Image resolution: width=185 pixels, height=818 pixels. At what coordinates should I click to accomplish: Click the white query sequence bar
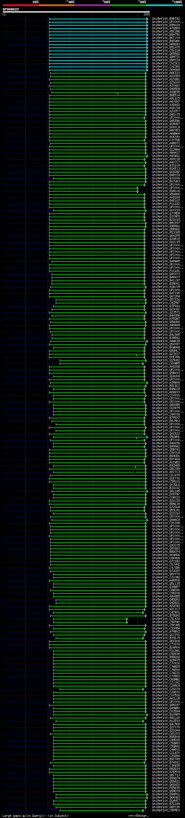pyautogui.click(x=76, y=12)
